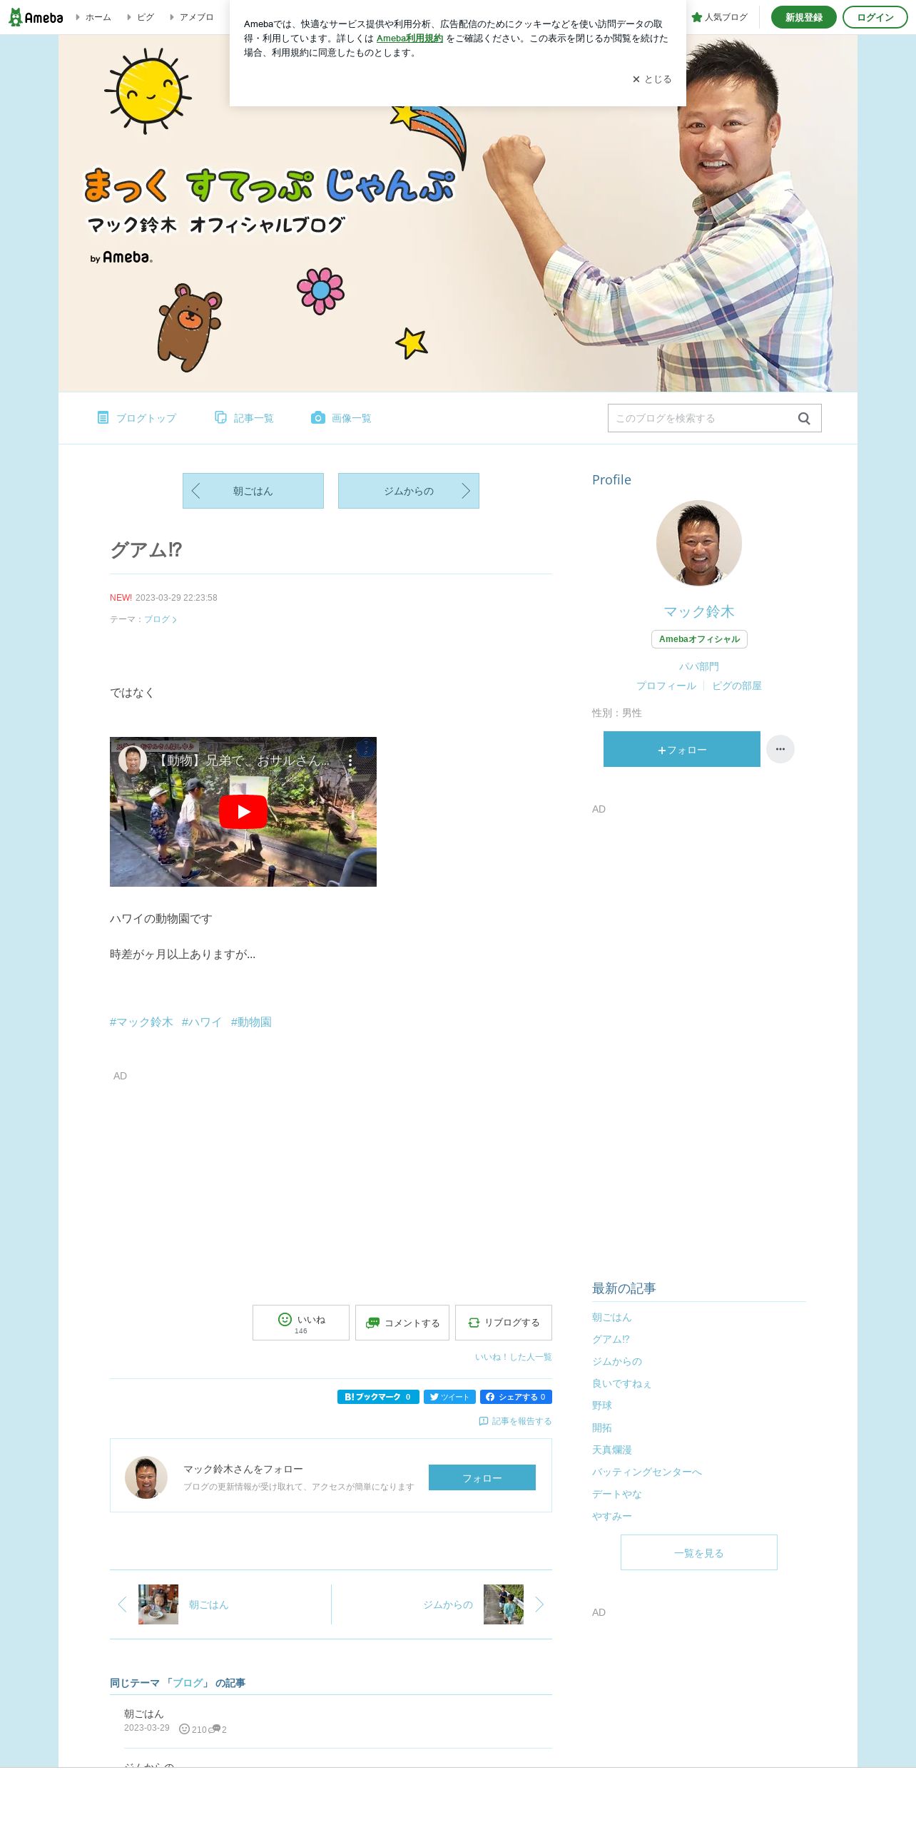Open グアム!? in latest articles
The image size is (916, 1832).
[611, 1340]
